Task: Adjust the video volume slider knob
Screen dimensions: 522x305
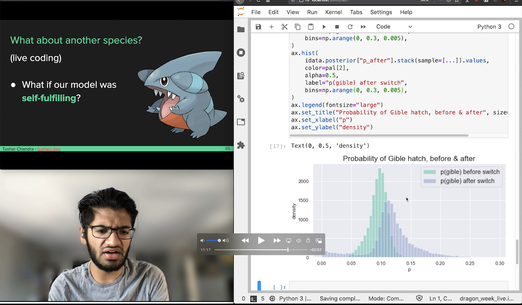Action: tap(219, 240)
